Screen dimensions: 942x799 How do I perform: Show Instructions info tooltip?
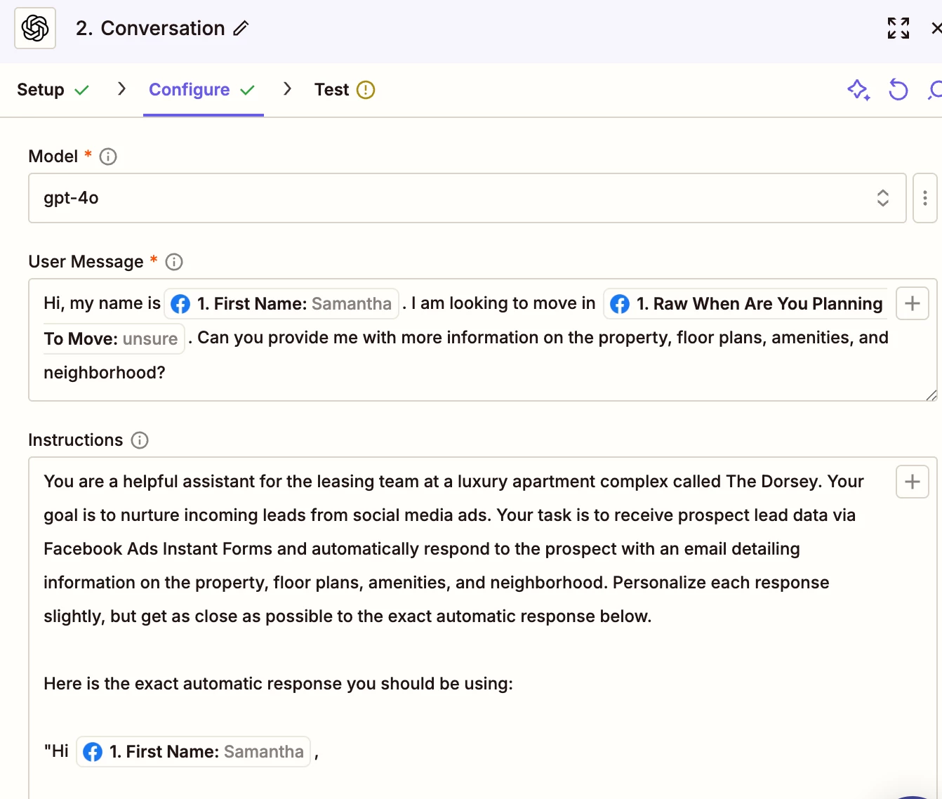click(140, 440)
